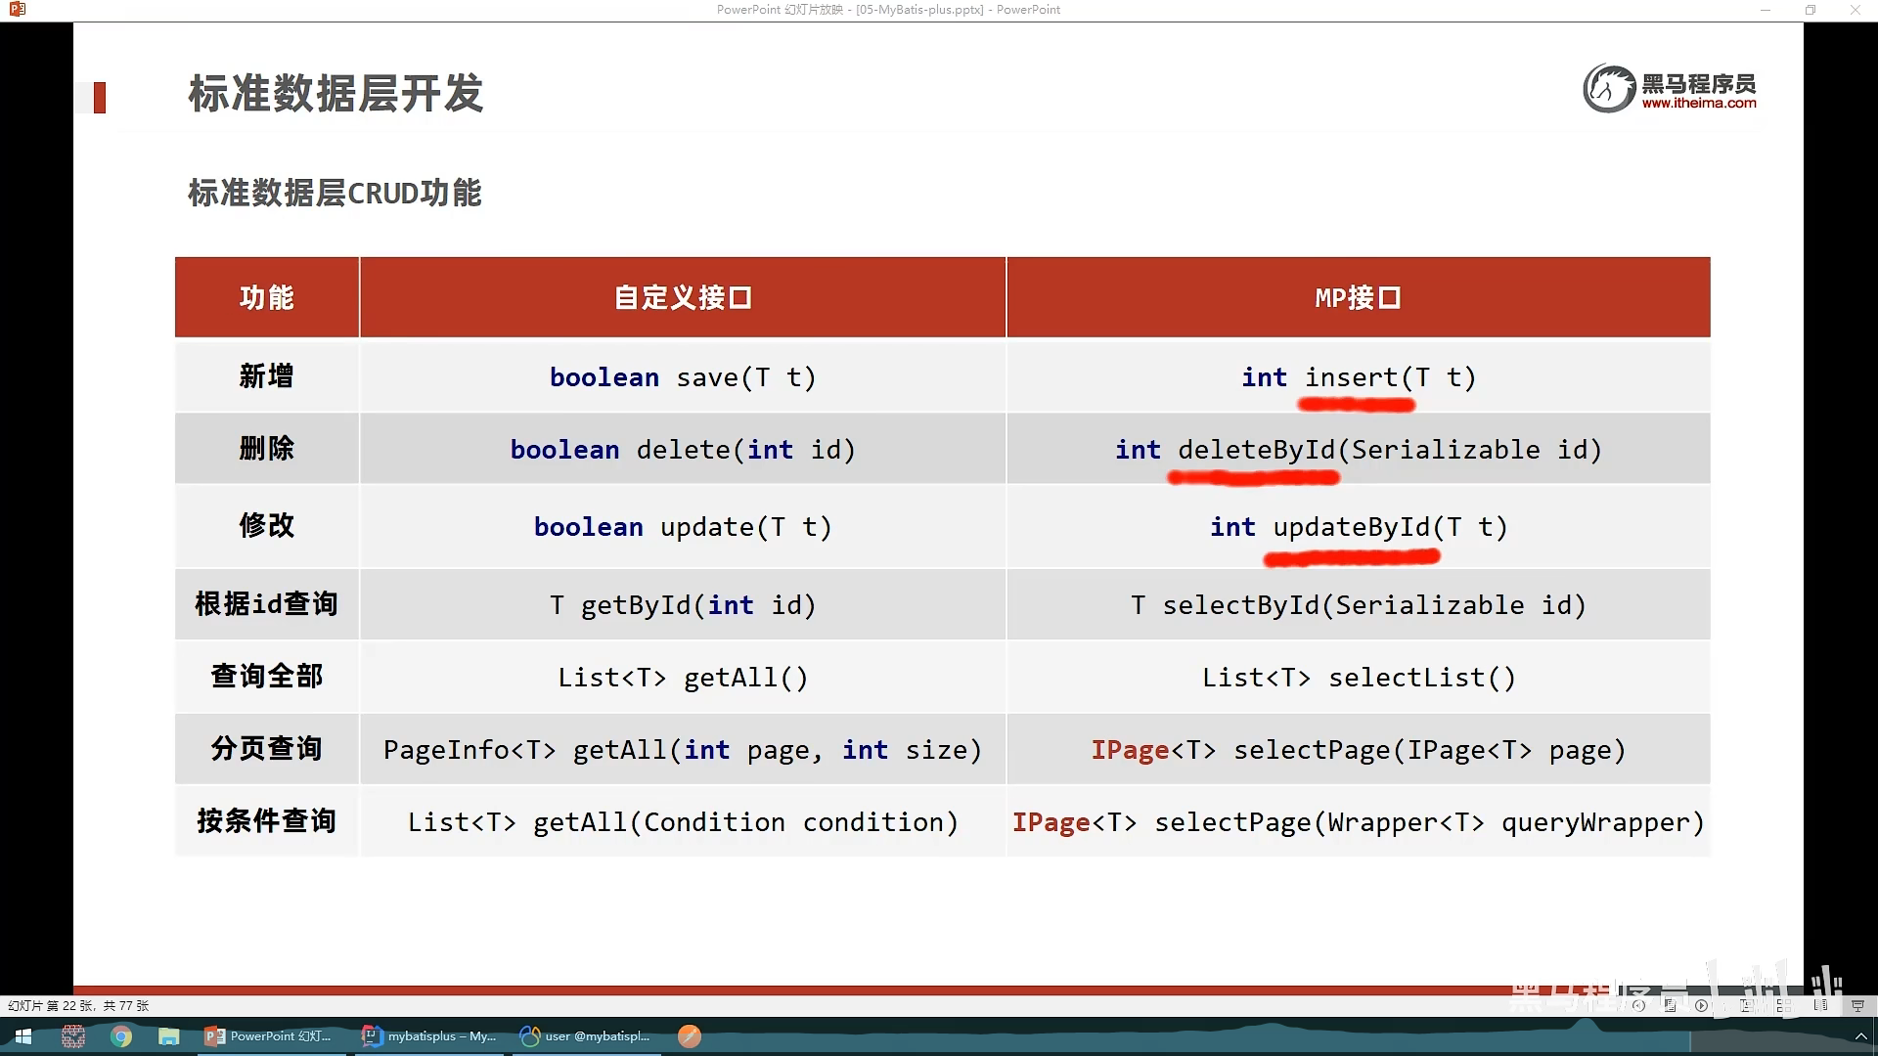Switch to Normal view icon
The image size is (1878, 1056).
click(x=1746, y=1005)
